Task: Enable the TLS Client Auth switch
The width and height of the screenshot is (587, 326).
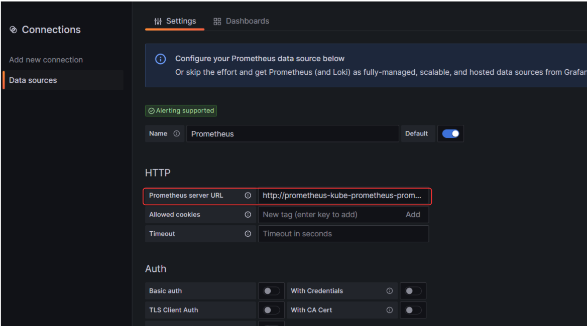Action: 272,310
